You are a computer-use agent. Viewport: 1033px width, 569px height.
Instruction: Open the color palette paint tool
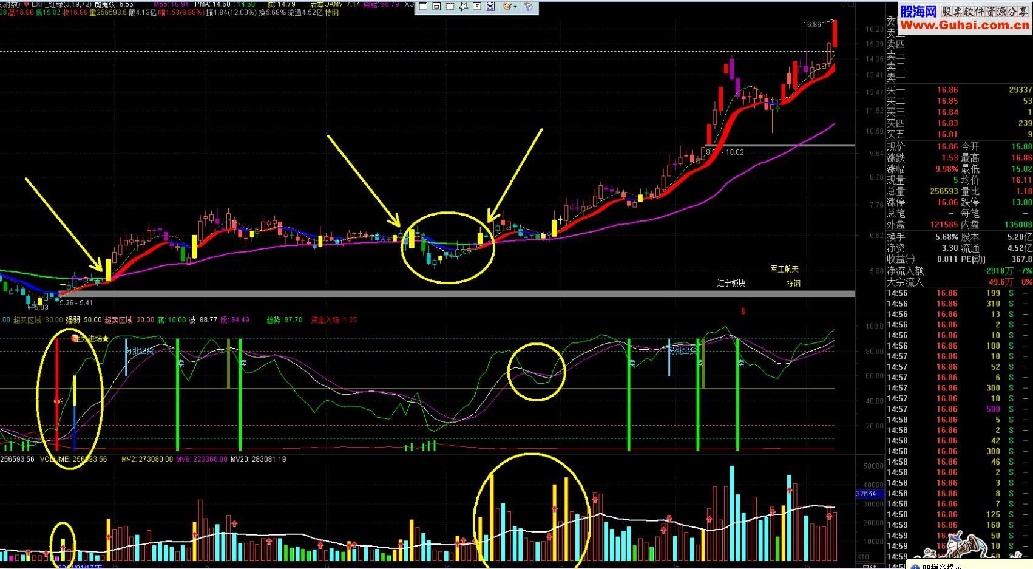click(x=507, y=7)
